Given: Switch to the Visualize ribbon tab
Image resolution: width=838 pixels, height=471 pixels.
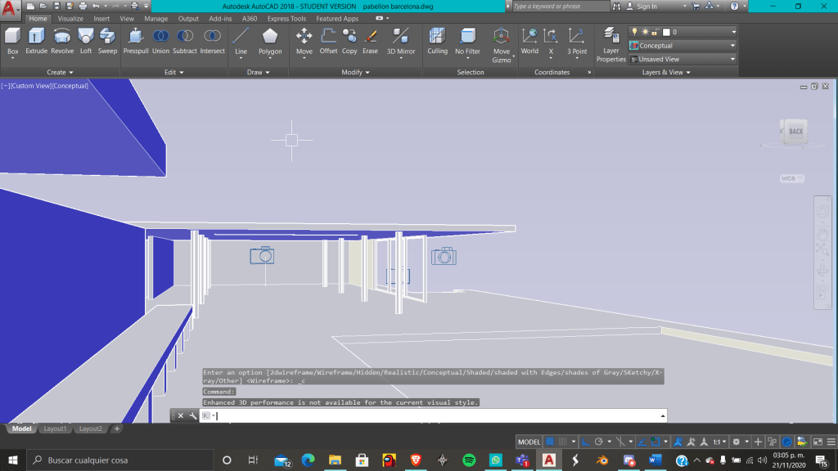Looking at the screenshot, I should tap(70, 19).
